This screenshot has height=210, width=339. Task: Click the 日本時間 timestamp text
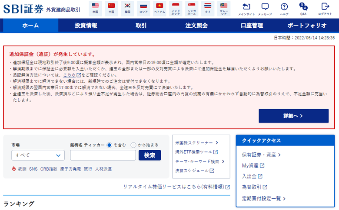pos(304,38)
